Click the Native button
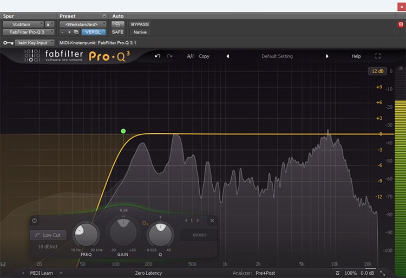The width and height of the screenshot is (406, 278). tap(140, 32)
